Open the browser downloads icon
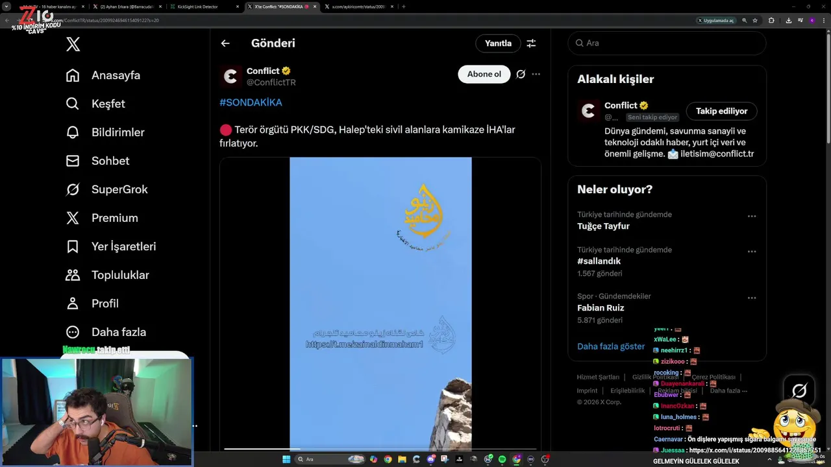The image size is (831, 467). (x=789, y=21)
